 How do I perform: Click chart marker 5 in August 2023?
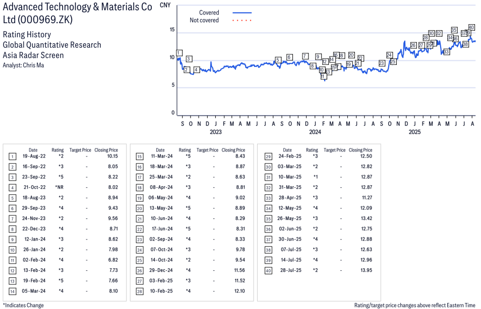[x=278, y=60]
